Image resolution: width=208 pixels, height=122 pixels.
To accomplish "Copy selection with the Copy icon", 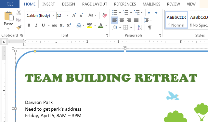I will click(19, 20).
